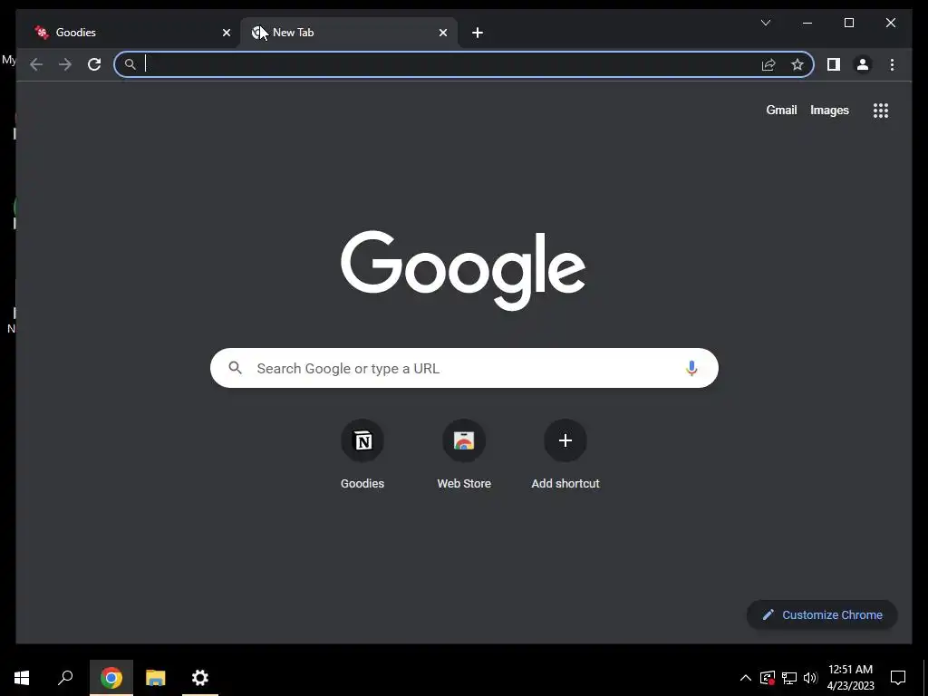The image size is (928, 696).
Task: Close the Chrome window
Action: tap(890, 23)
